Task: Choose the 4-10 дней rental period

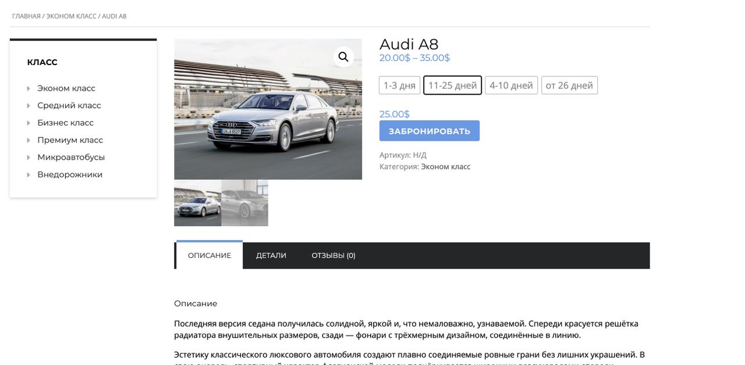Action: pos(511,85)
